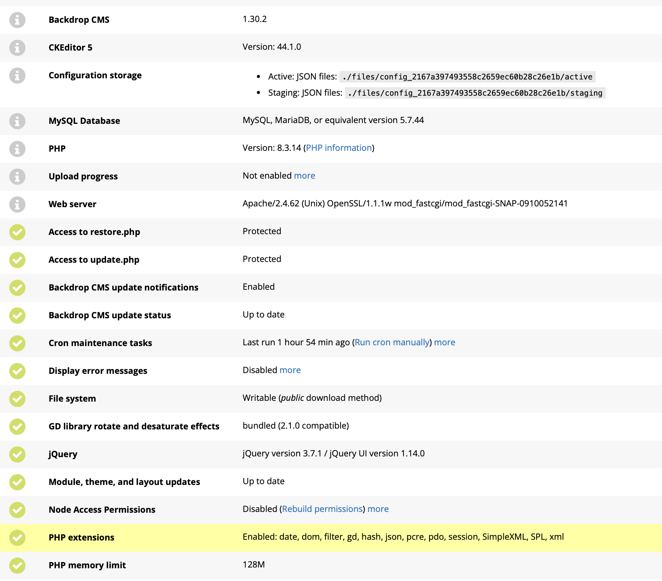Click the Node Access Permissions label
This screenshot has height=581, width=662.
coord(102,510)
